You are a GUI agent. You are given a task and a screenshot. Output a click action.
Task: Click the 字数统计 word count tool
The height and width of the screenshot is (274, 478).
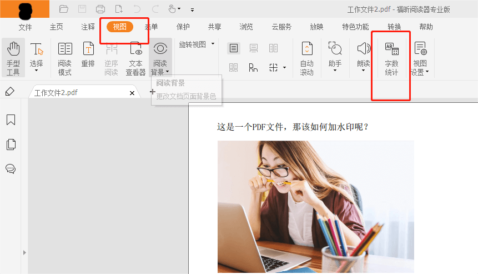(x=391, y=58)
